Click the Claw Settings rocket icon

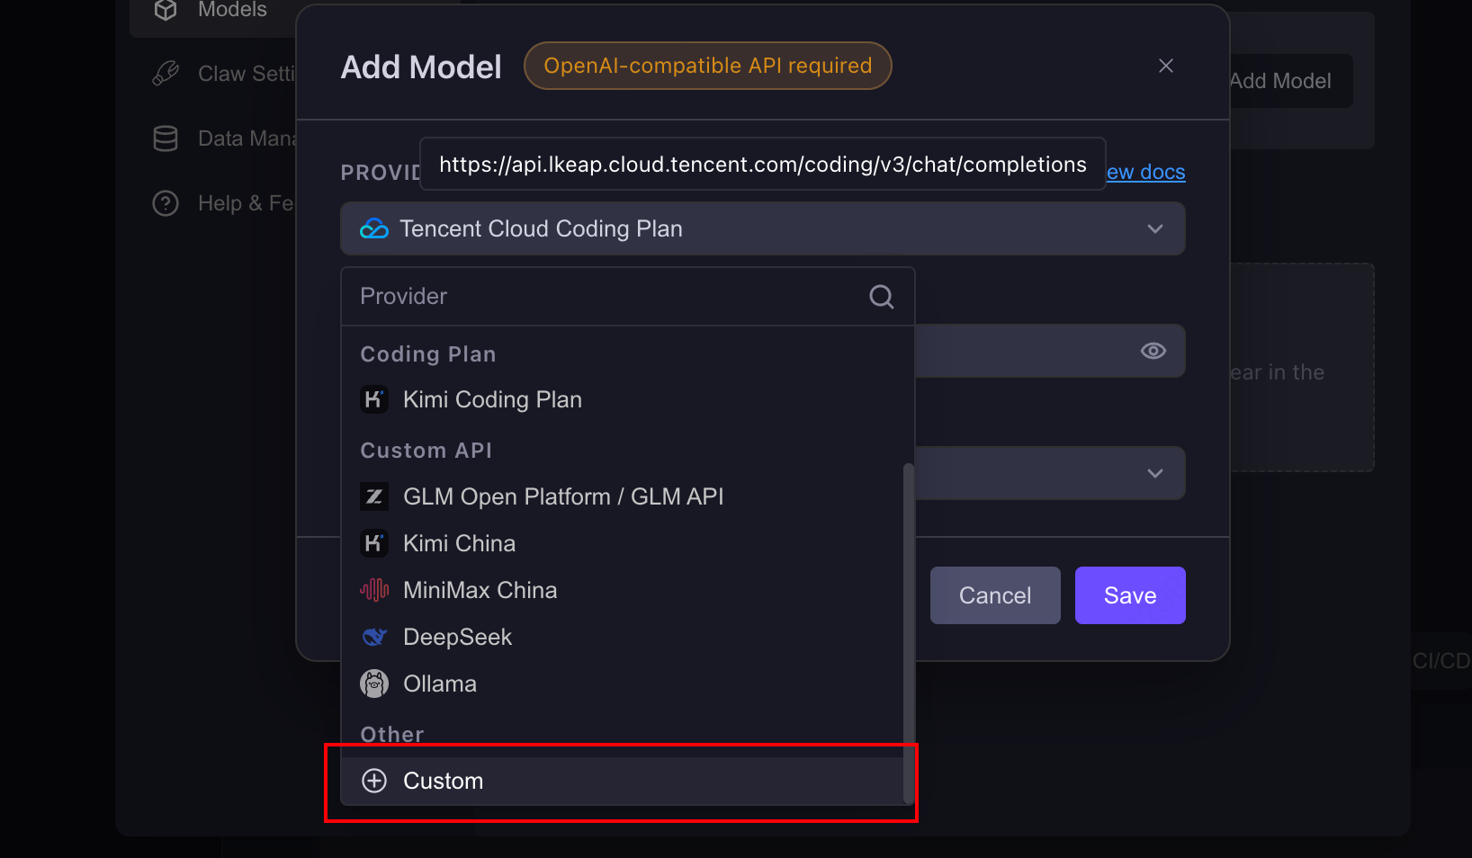click(166, 74)
